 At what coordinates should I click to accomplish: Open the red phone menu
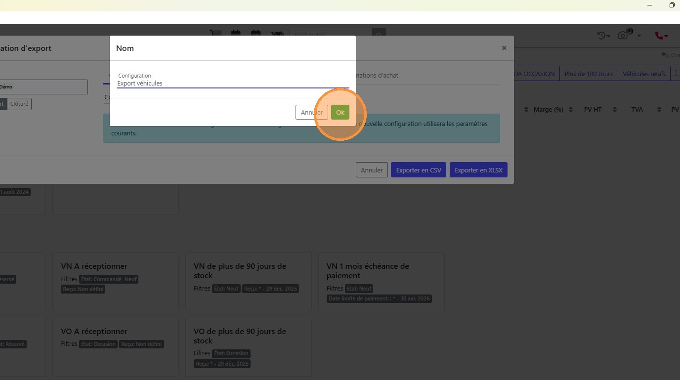[x=661, y=36]
